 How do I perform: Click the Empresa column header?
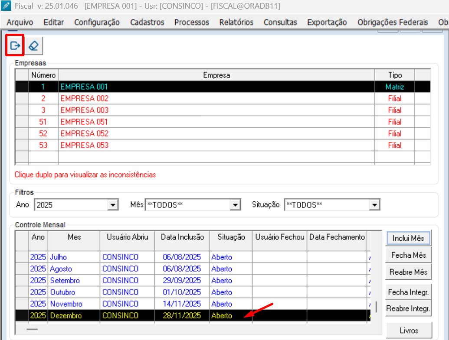point(216,75)
